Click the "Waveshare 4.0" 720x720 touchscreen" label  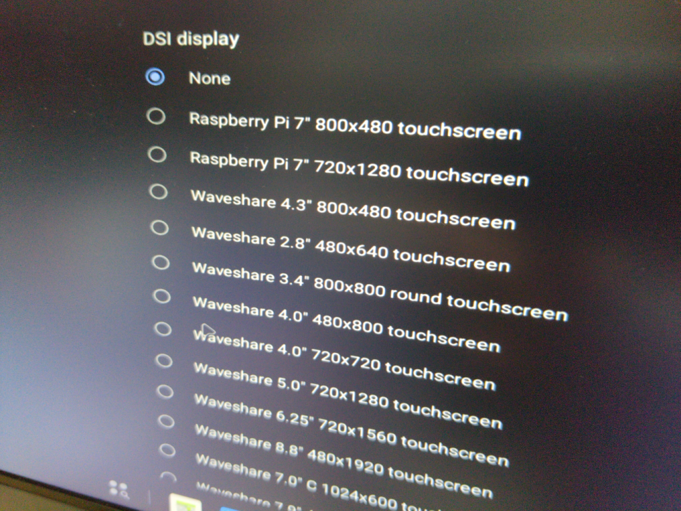345,360
